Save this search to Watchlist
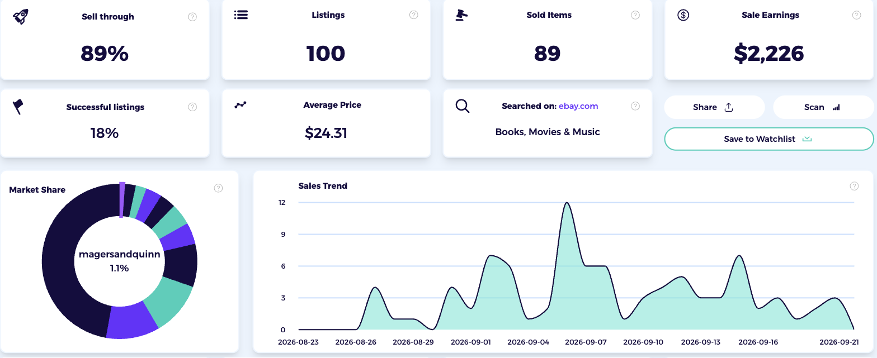 pyautogui.click(x=768, y=139)
